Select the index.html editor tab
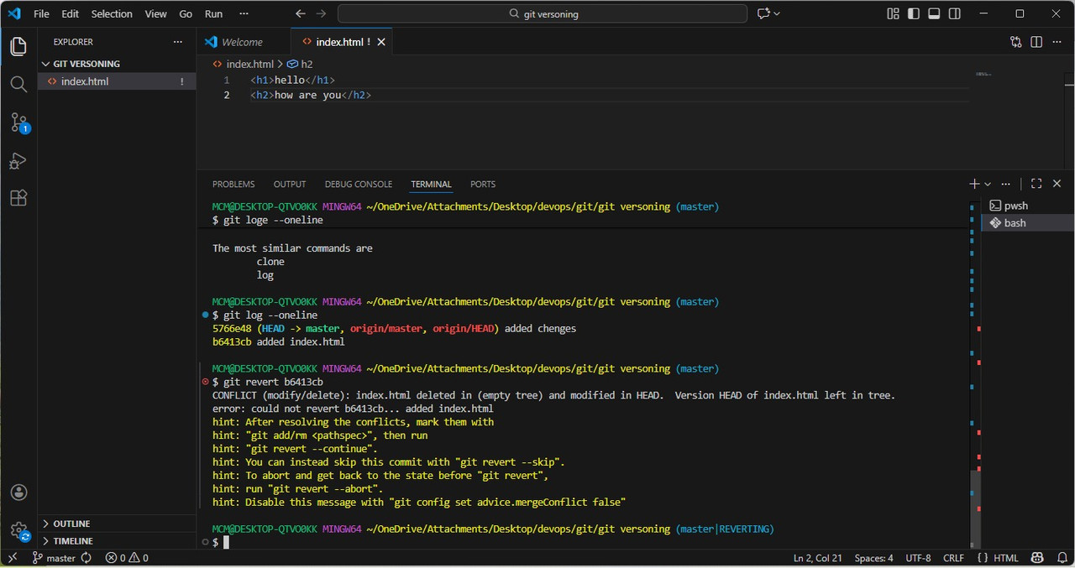 (341, 42)
